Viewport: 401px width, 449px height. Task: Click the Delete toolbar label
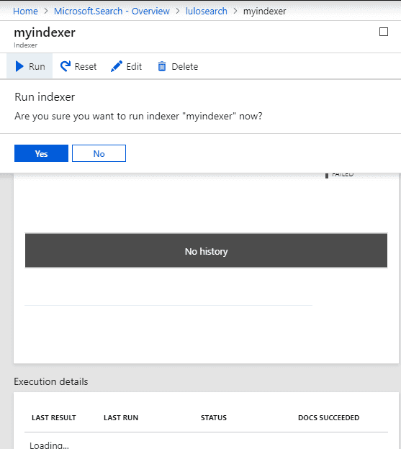[185, 66]
